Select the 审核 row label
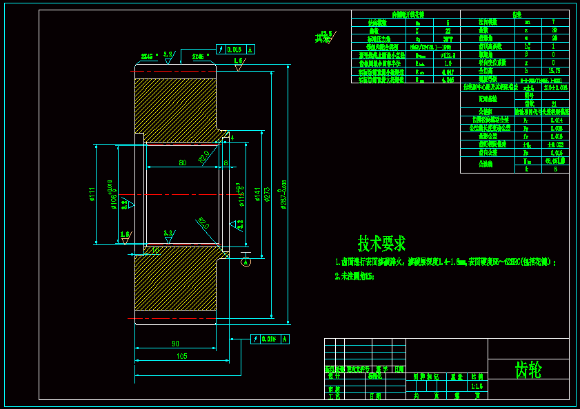This screenshot has width=580, height=409. pyautogui.click(x=334, y=390)
